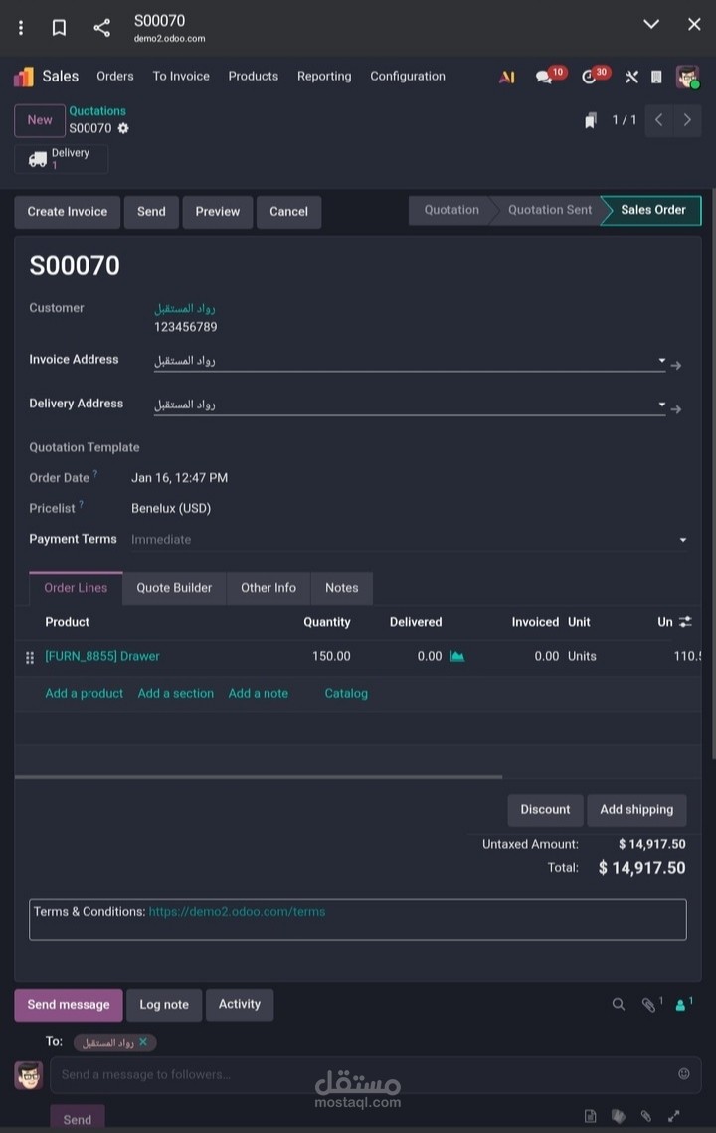Open the customer name link
This screenshot has height=1133, width=716.
tap(184, 308)
